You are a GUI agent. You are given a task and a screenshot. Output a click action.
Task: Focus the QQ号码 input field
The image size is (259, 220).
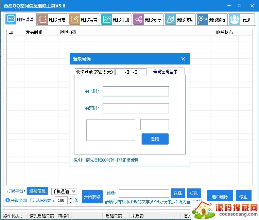[x=136, y=91]
